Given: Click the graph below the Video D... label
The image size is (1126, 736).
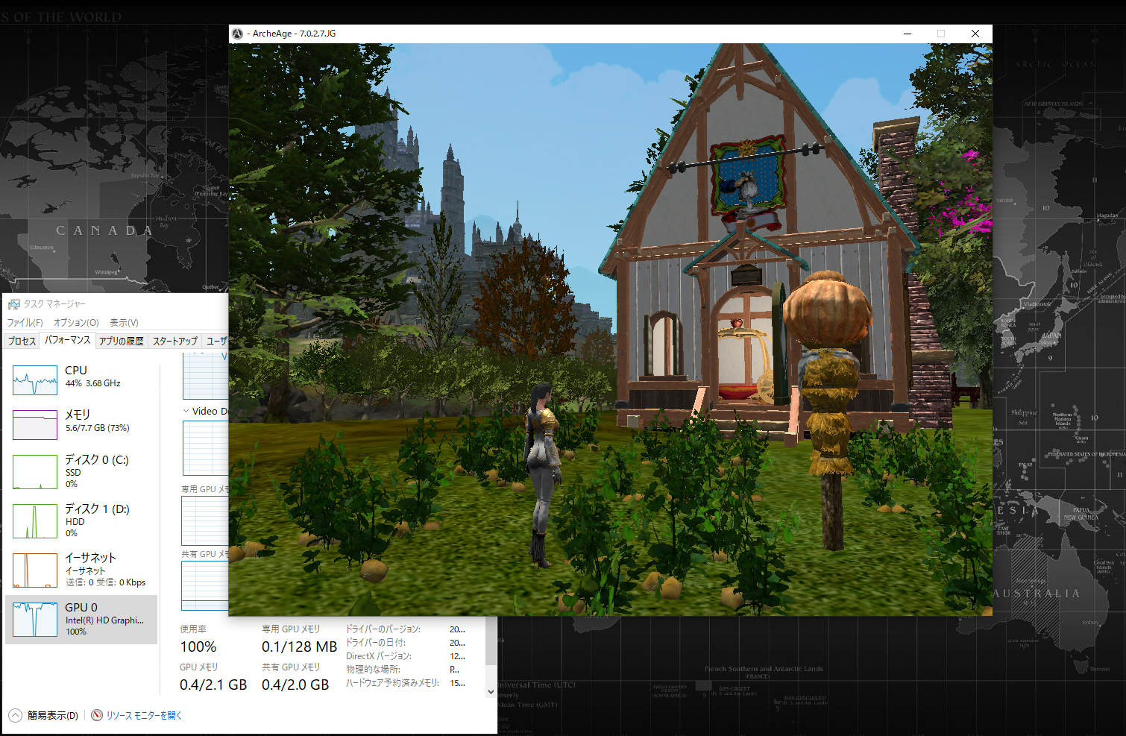Looking at the screenshot, I should point(205,448).
